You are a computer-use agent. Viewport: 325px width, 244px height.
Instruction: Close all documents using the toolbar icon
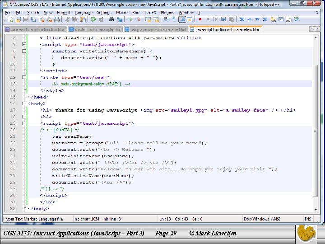(49, 19)
